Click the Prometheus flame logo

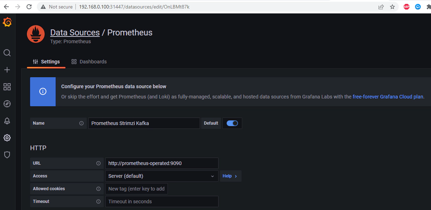point(36,35)
